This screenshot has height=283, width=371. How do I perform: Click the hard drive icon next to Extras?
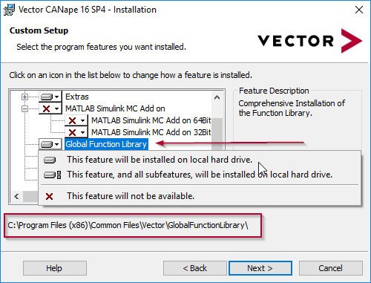[x=47, y=97]
